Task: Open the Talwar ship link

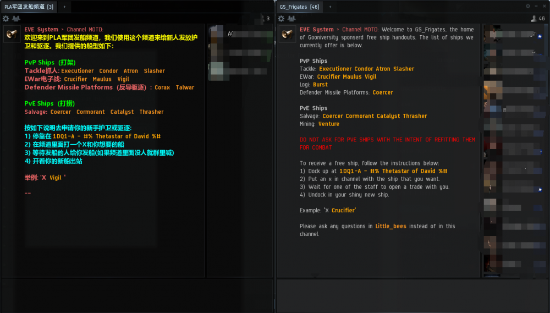Action: [185, 87]
